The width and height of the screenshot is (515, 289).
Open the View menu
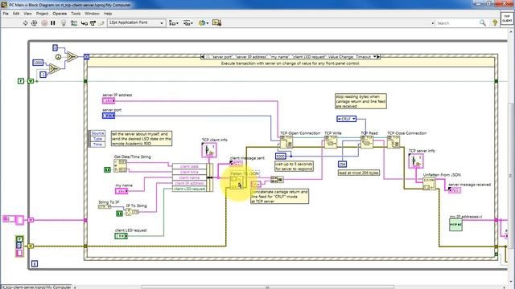tap(27, 14)
